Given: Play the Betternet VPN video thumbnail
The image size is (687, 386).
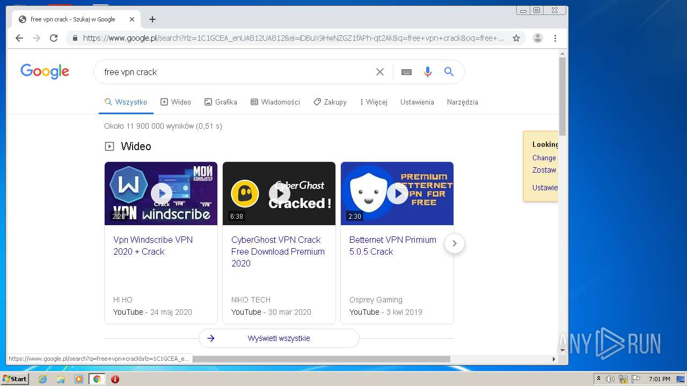Looking at the screenshot, I should [397, 194].
